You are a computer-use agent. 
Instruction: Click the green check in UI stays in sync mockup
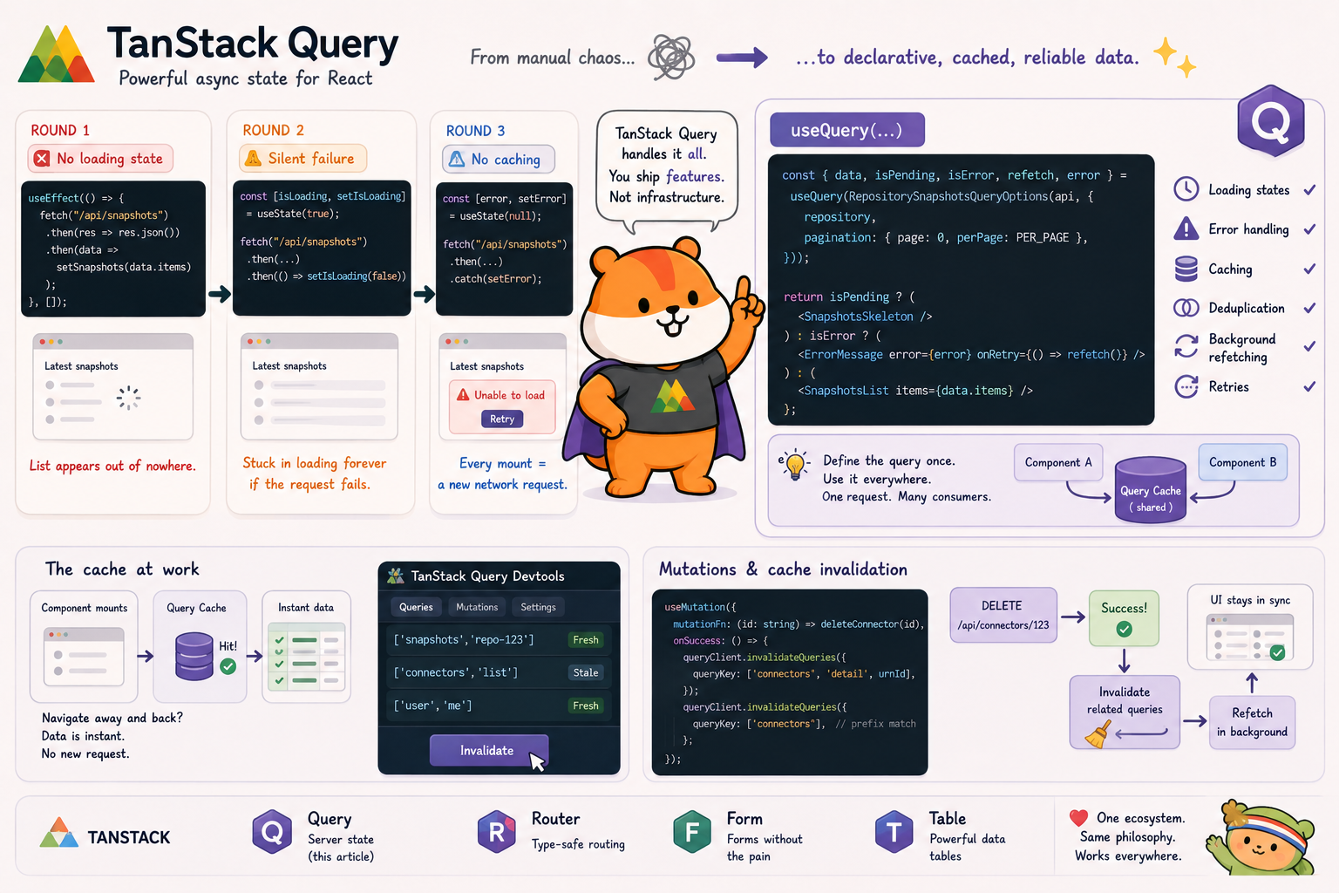[1277, 652]
